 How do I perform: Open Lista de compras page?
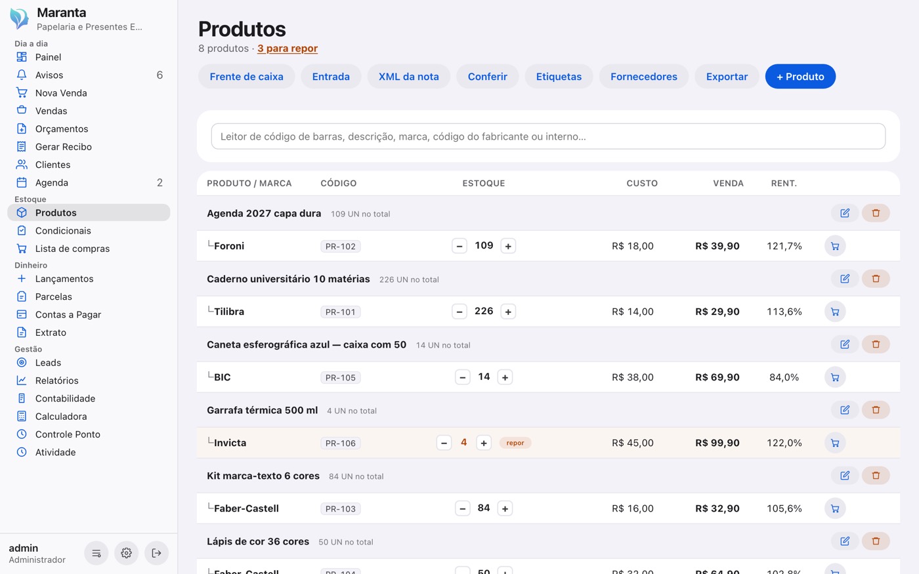click(x=89, y=249)
